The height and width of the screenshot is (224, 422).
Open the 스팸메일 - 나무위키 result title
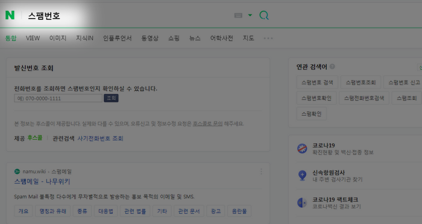coord(42,181)
